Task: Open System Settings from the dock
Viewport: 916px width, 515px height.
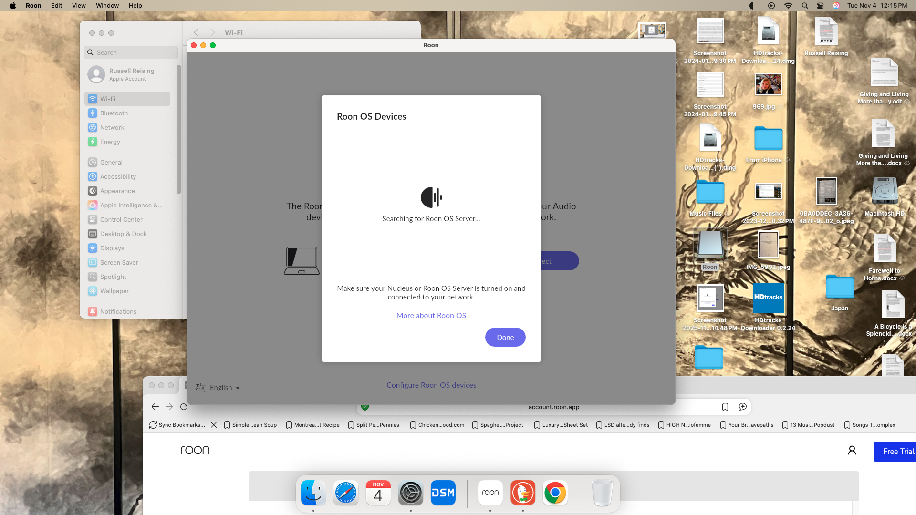Action: (410, 493)
